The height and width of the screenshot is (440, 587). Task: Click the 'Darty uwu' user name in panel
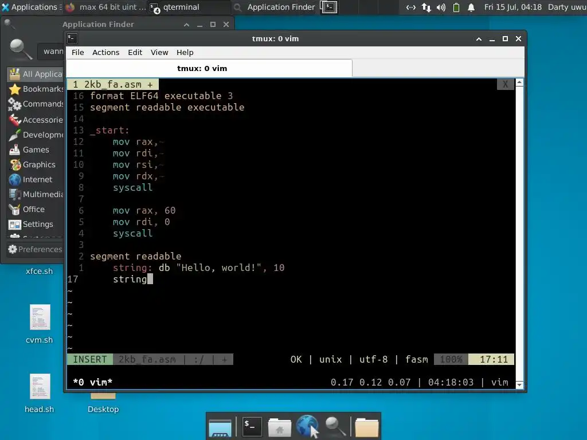pyautogui.click(x=567, y=7)
